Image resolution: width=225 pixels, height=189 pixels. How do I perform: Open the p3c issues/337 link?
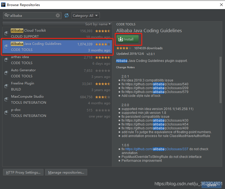157,149
